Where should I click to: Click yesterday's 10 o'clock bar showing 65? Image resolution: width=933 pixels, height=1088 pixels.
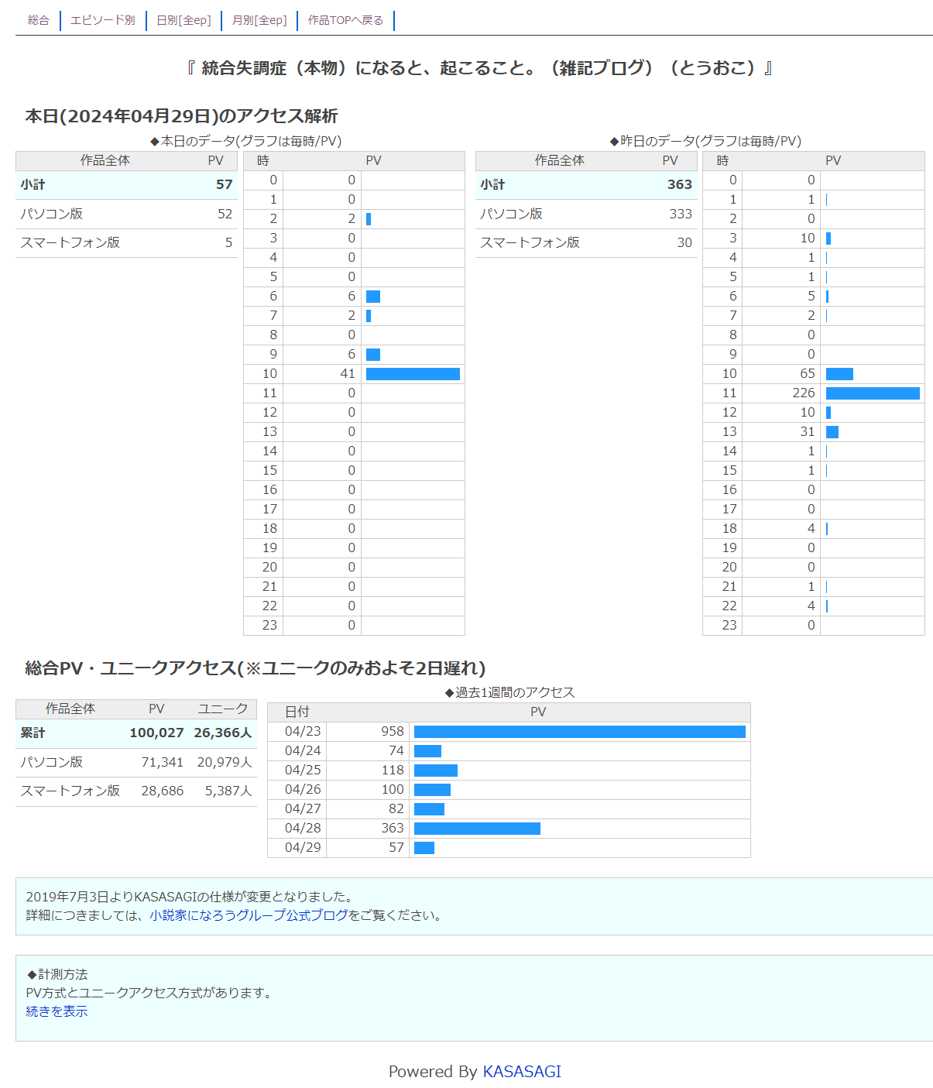tap(839, 374)
